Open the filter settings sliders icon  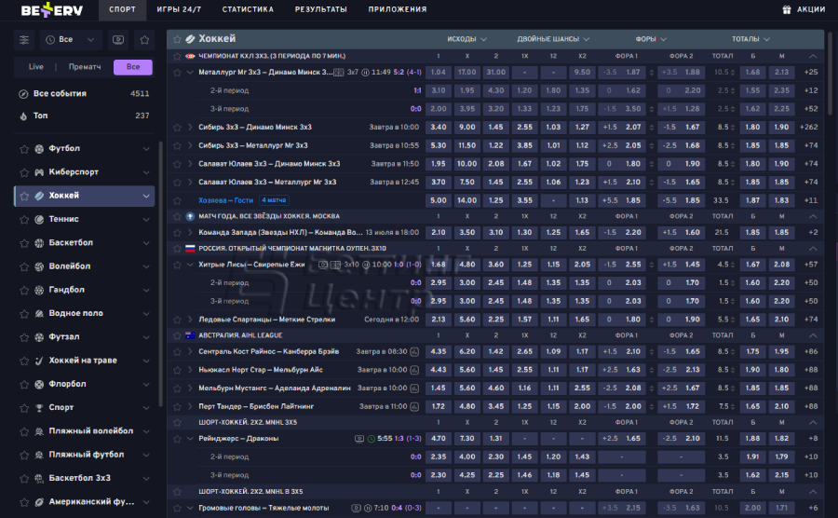click(24, 39)
